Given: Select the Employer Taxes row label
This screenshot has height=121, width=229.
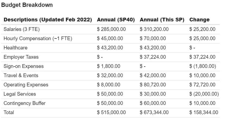Looking at the screenshot, I should 21,57.
